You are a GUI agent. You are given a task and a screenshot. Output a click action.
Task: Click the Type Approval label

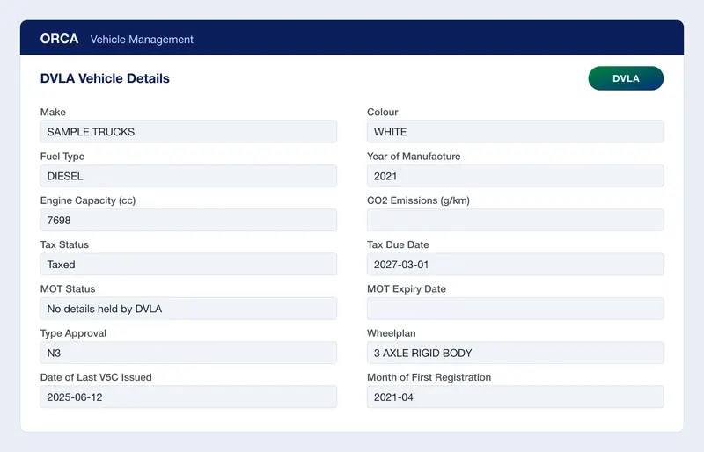pyautogui.click(x=73, y=333)
